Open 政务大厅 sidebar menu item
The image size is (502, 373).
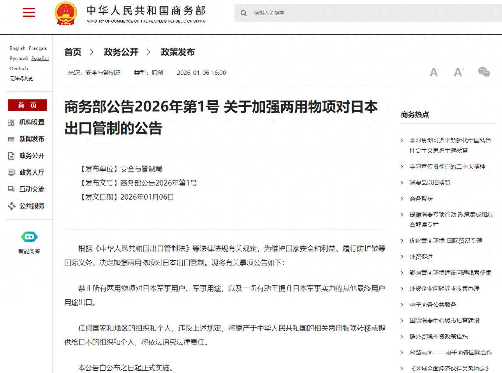[32, 173]
